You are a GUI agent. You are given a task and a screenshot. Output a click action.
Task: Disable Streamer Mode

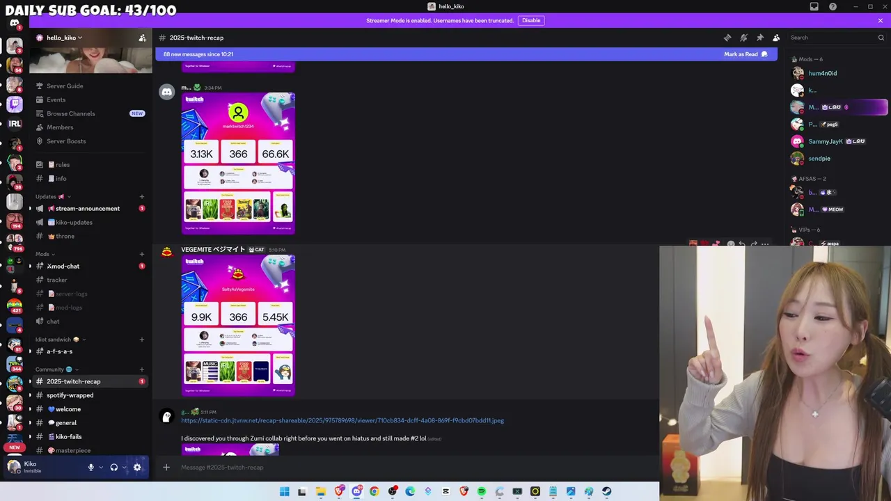point(531,20)
